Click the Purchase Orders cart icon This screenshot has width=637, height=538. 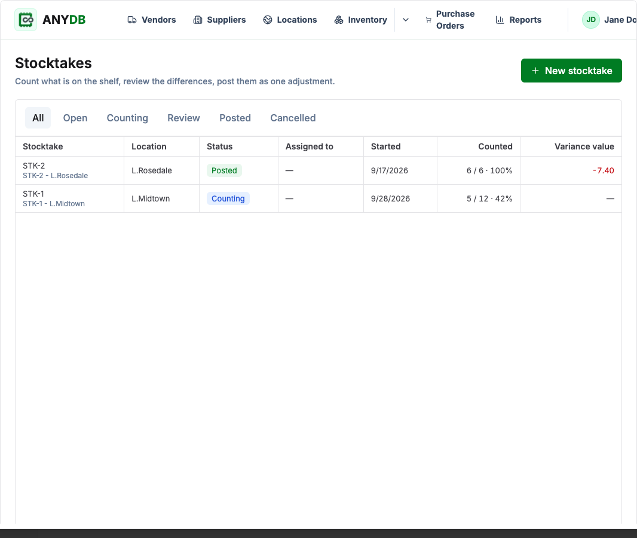pyautogui.click(x=428, y=20)
